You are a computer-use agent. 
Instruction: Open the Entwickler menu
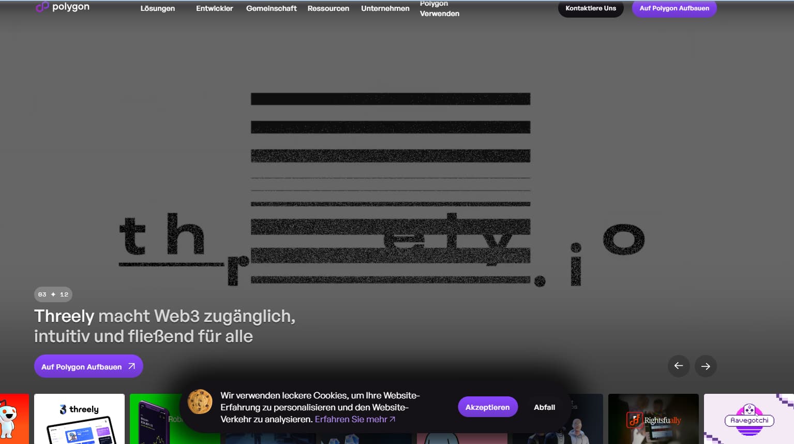215,8
